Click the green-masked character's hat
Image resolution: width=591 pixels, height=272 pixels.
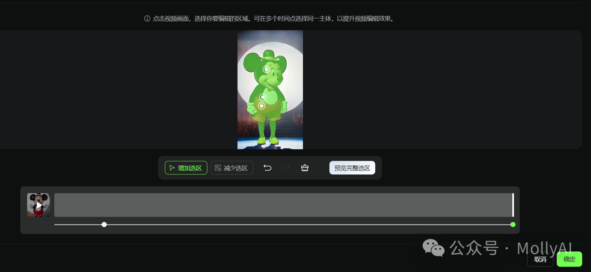click(x=269, y=55)
